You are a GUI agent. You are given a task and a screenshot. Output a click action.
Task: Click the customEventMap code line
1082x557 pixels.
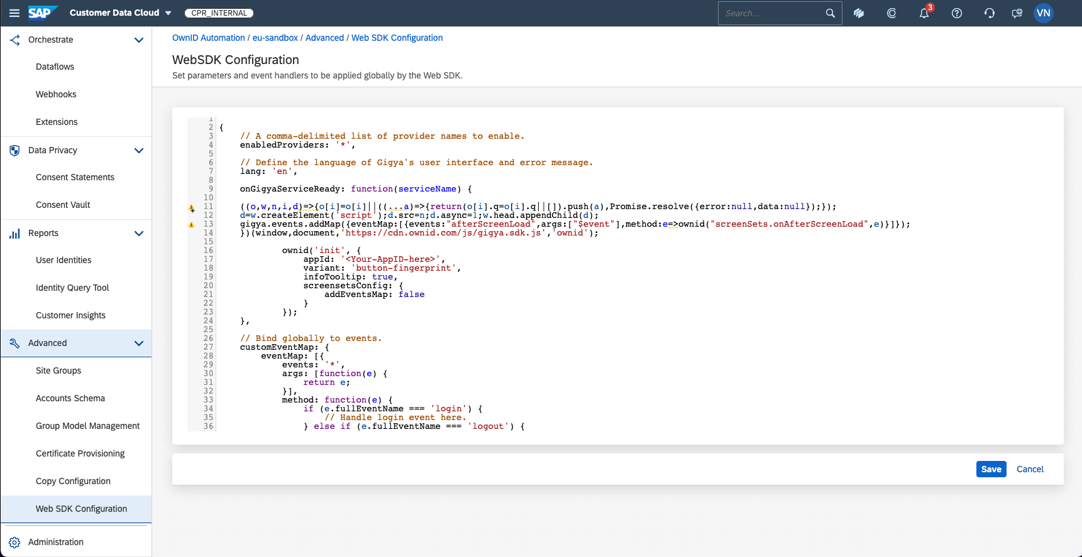(285, 347)
